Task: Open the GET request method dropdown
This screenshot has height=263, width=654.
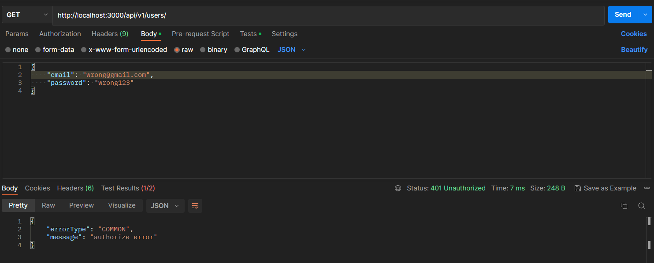Action: tap(26, 14)
